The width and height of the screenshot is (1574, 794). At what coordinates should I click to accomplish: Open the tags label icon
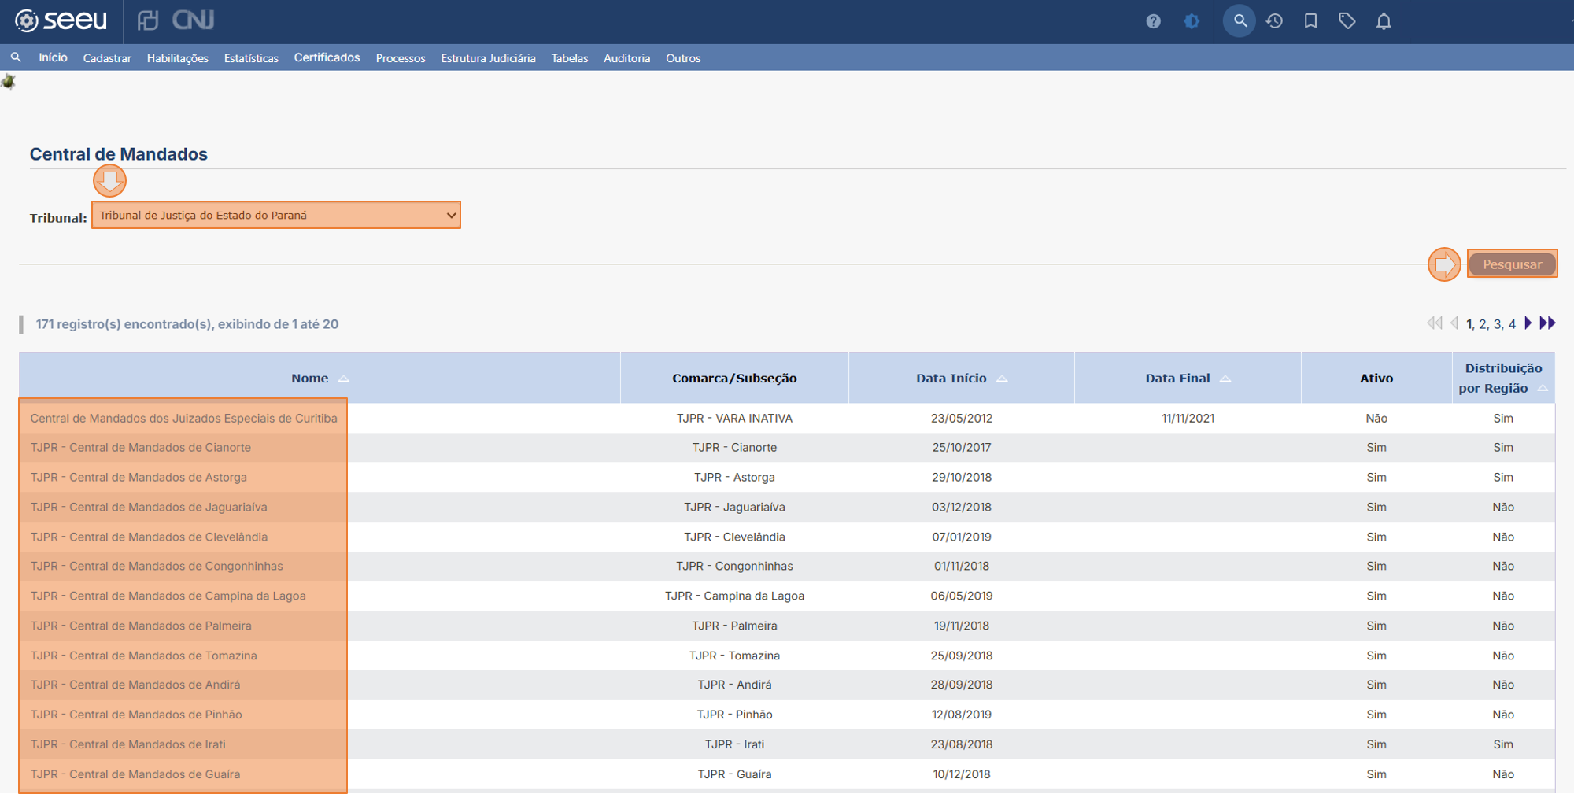pos(1347,21)
